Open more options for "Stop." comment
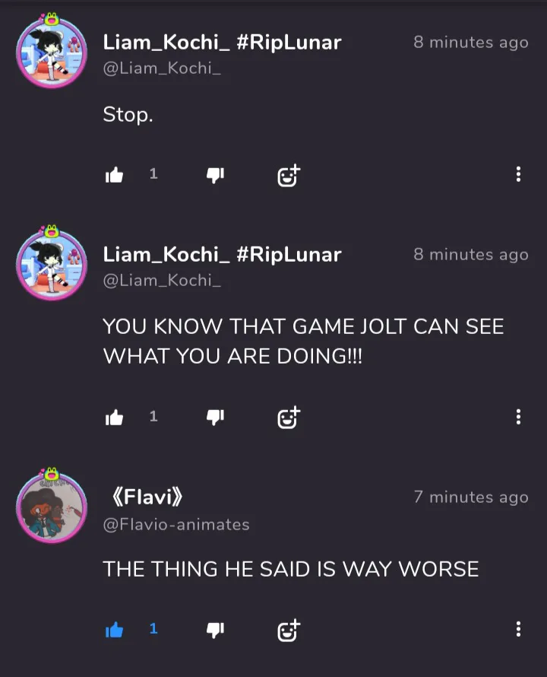This screenshot has height=677, width=547. (519, 174)
